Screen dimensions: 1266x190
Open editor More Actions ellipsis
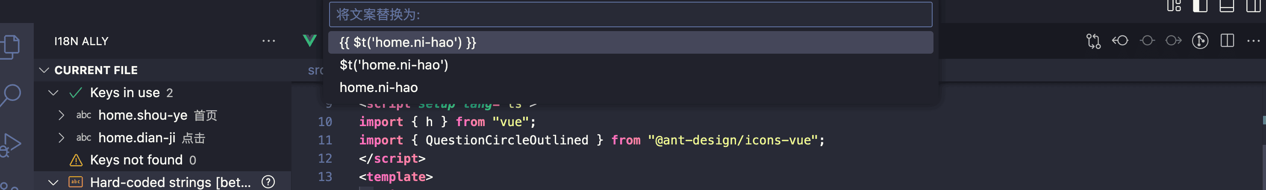coord(1253,41)
